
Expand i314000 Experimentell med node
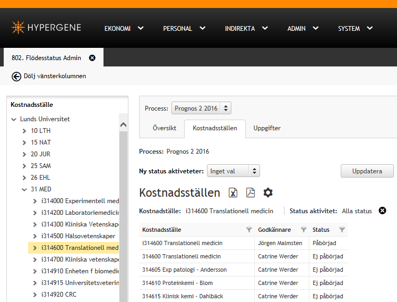[35, 201]
